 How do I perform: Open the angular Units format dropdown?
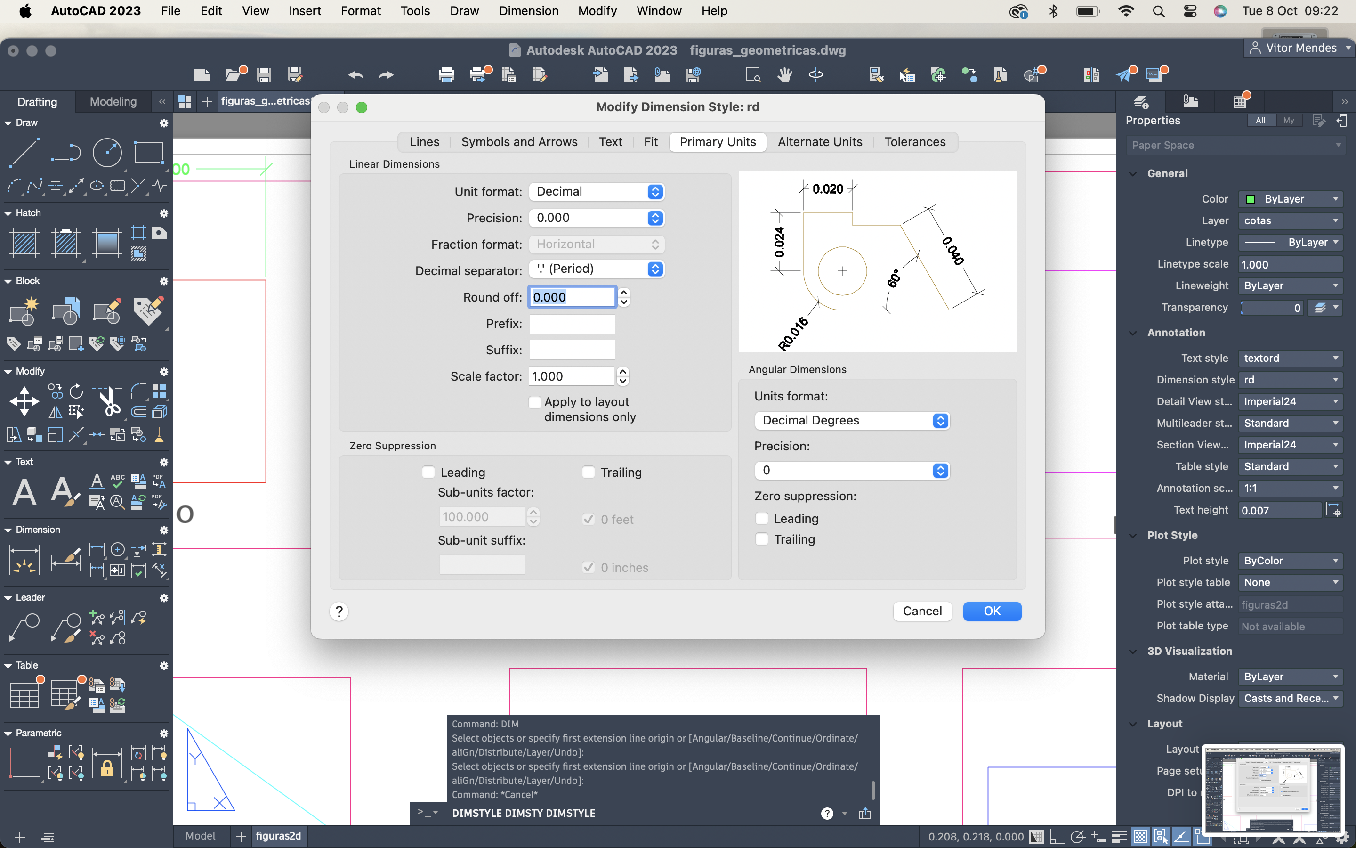coord(852,420)
